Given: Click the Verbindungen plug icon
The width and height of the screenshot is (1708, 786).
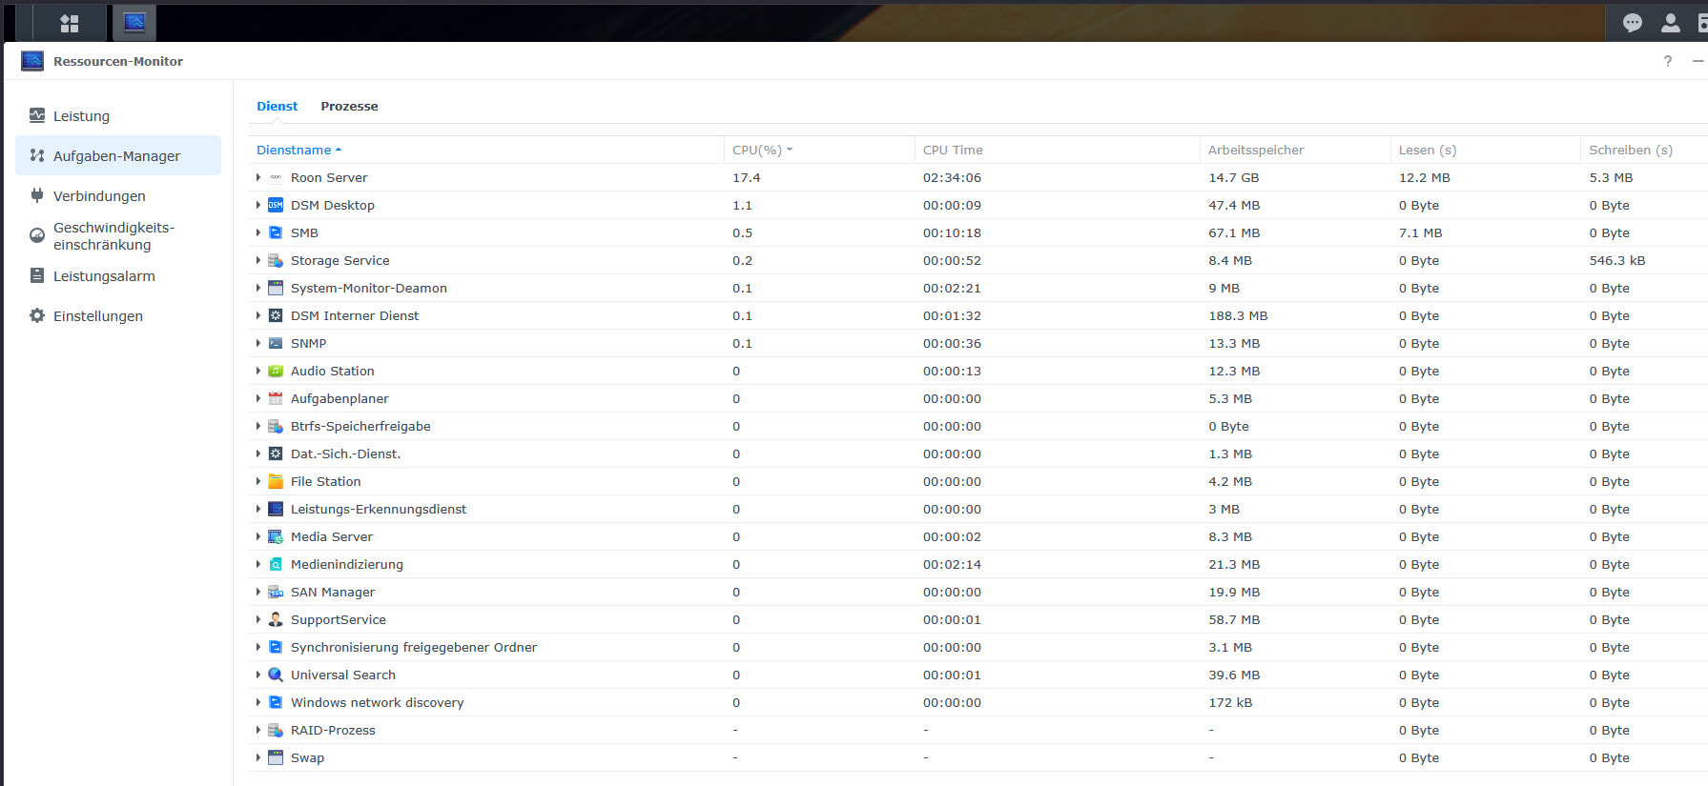Looking at the screenshot, I should [37, 195].
